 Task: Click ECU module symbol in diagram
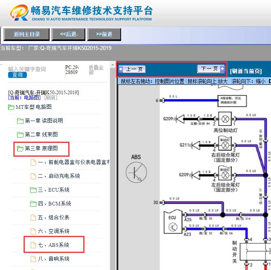[x=173, y=222]
